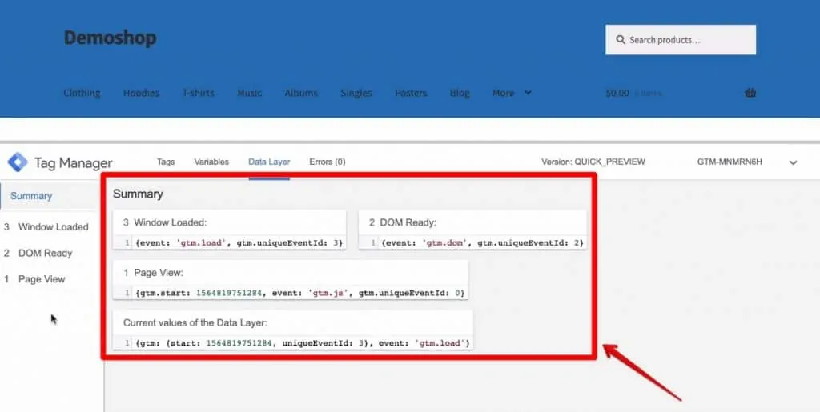
Task: Open the T-shirts category link
Action: [x=199, y=93]
